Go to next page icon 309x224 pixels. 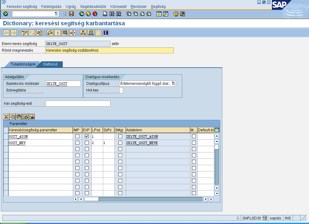(142, 14)
